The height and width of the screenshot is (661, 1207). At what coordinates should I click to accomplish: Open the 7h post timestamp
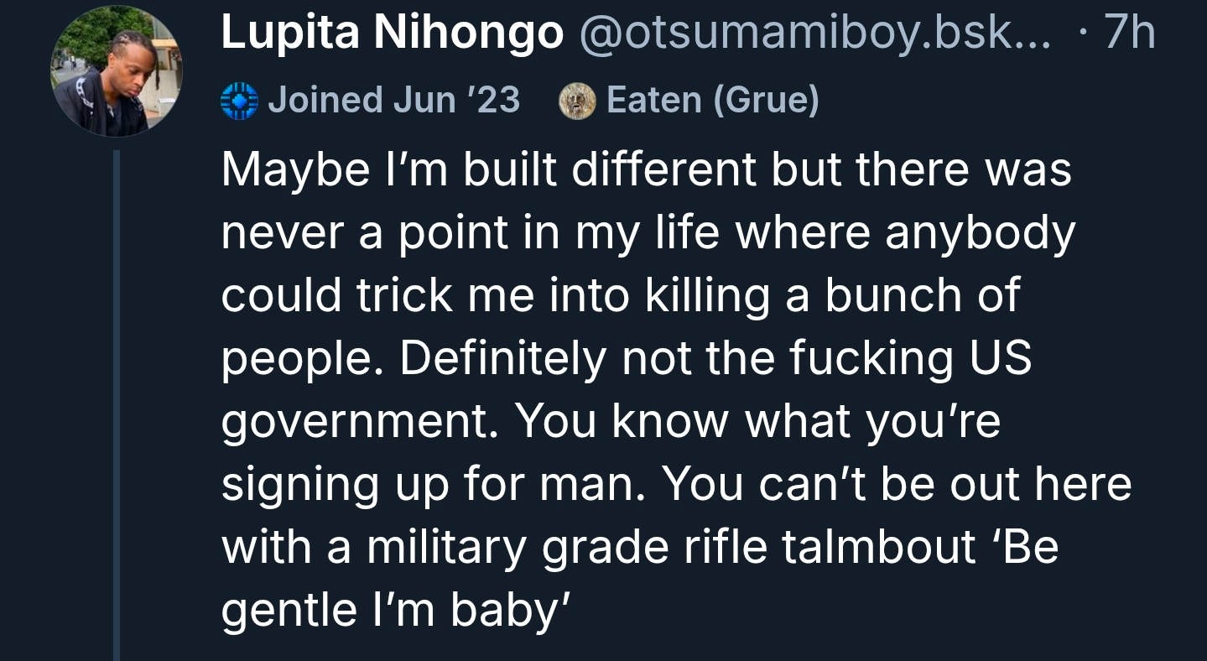point(1129,34)
